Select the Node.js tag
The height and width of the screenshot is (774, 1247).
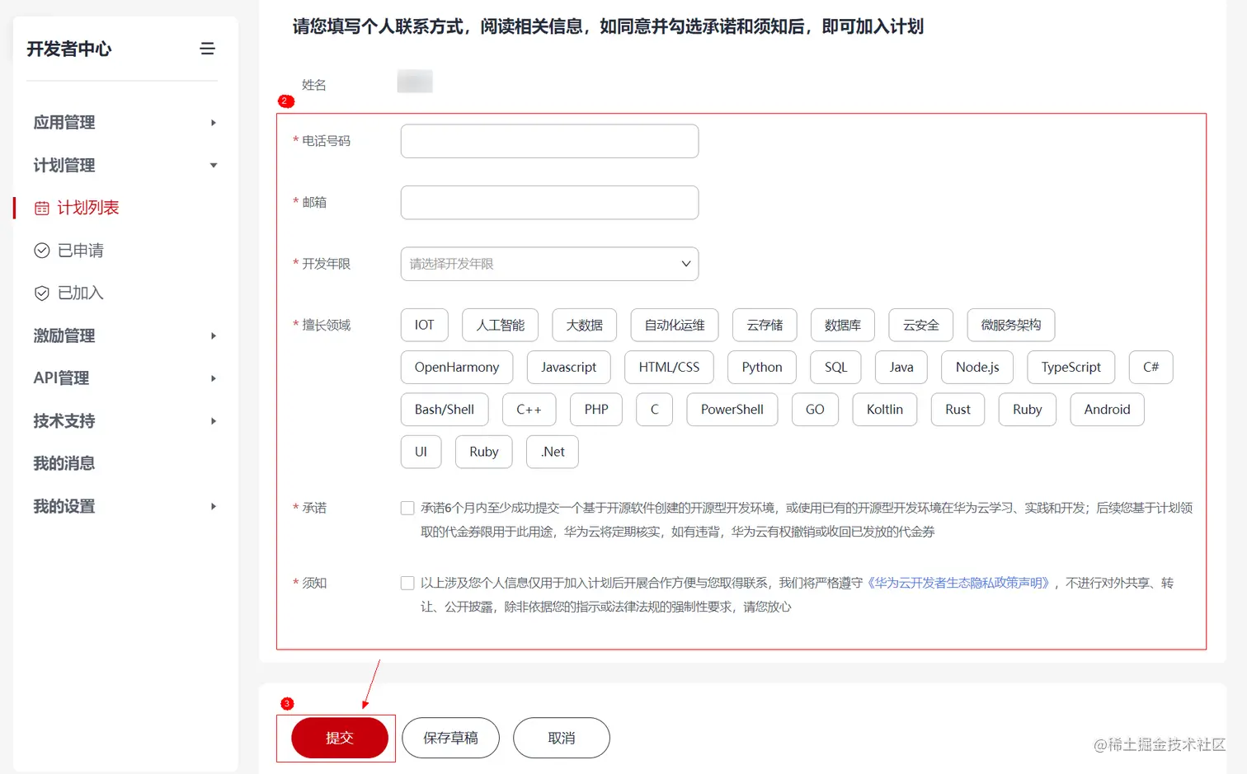(x=977, y=367)
